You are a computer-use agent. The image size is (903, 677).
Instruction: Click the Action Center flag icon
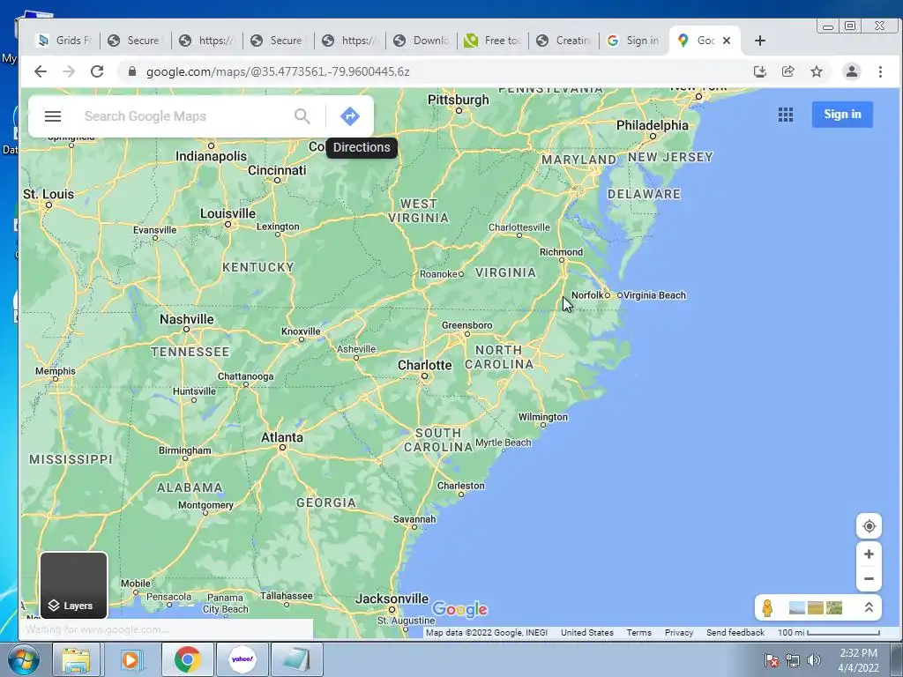[771, 660]
